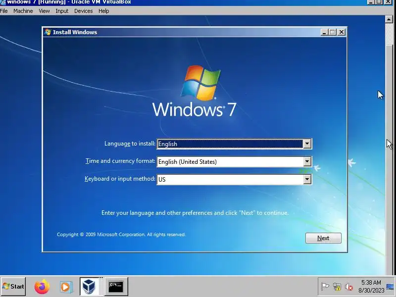Screen dimensions: 396x297
Task: Open the Devices menu
Action: coord(83,11)
